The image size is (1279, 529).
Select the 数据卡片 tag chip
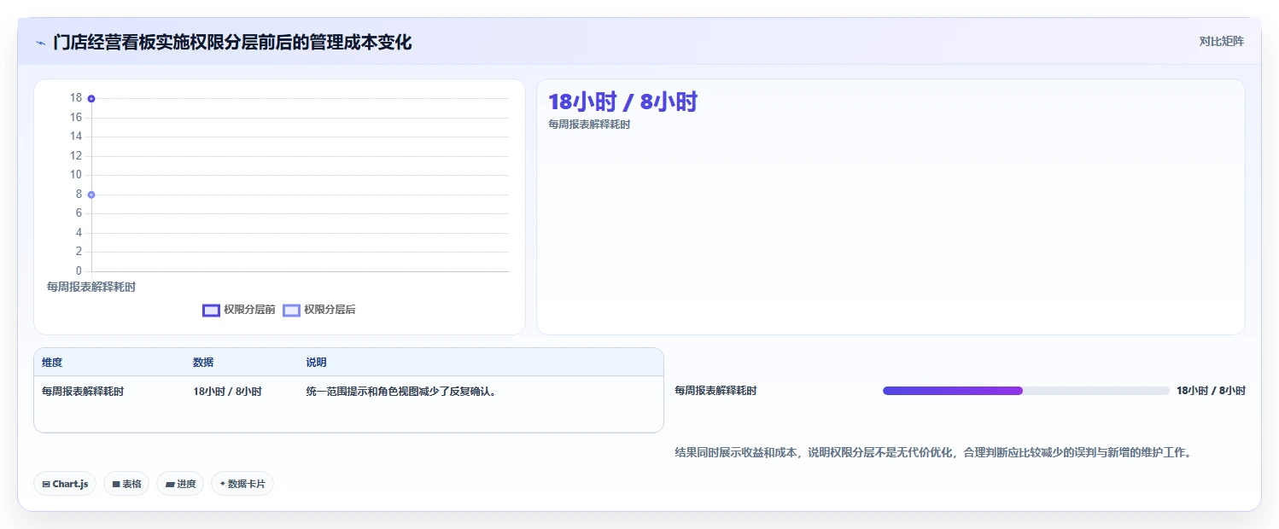(x=242, y=484)
